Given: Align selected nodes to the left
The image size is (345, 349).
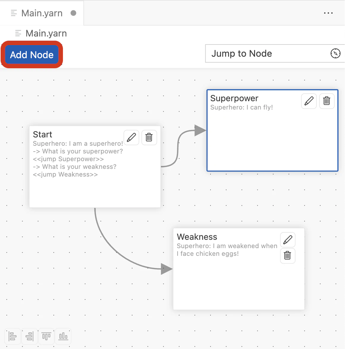Looking at the screenshot, I should tap(12, 336).
